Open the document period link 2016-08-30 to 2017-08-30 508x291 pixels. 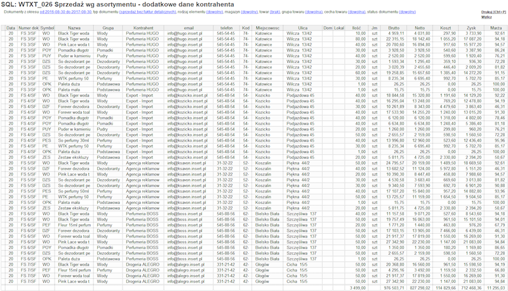[66, 12]
